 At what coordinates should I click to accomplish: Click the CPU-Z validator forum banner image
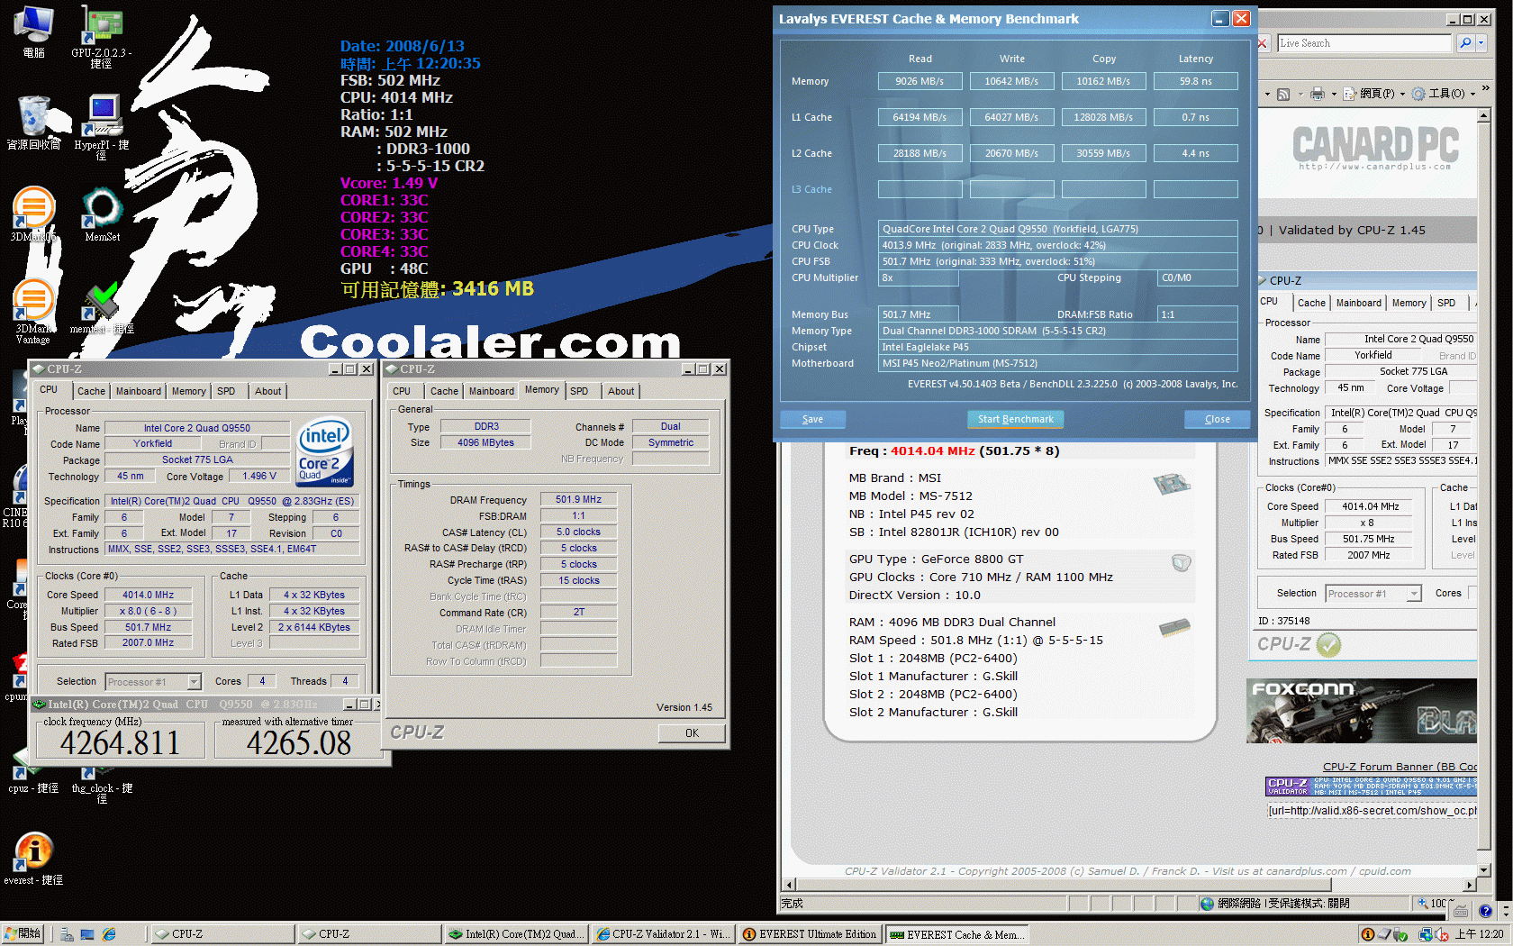tap(1371, 787)
